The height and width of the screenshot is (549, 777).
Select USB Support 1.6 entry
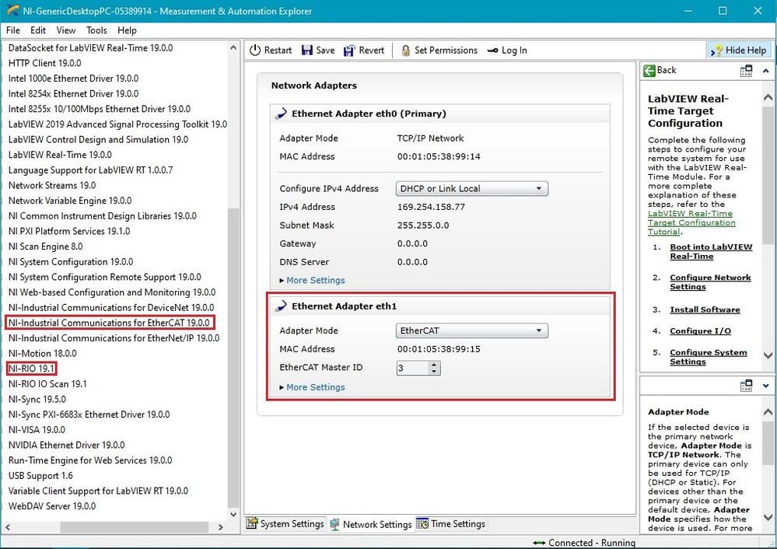click(40, 476)
